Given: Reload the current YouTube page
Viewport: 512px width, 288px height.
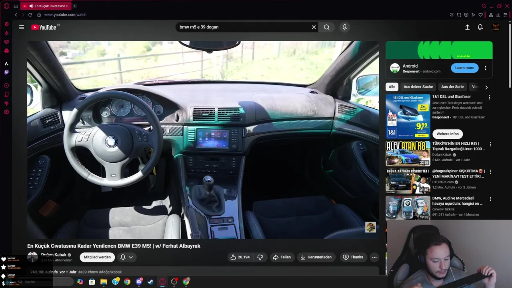Looking at the screenshot, I should (x=30, y=15).
